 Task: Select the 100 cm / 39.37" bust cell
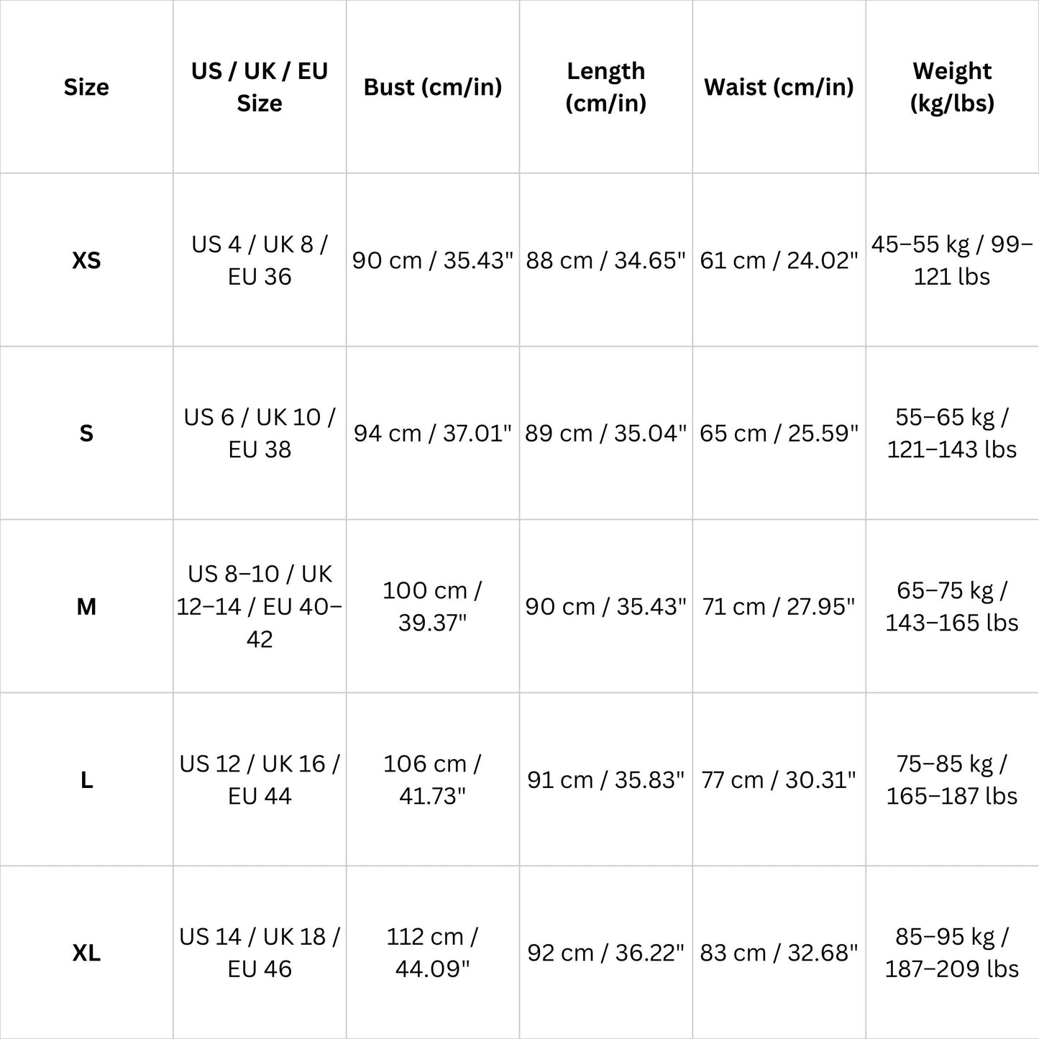coord(433,607)
